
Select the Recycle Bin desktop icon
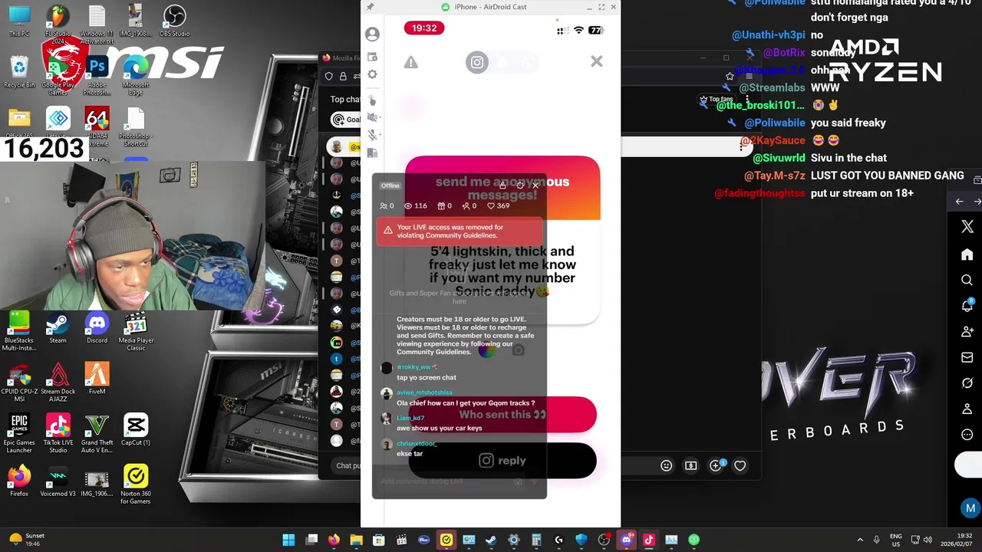click(19, 72)
